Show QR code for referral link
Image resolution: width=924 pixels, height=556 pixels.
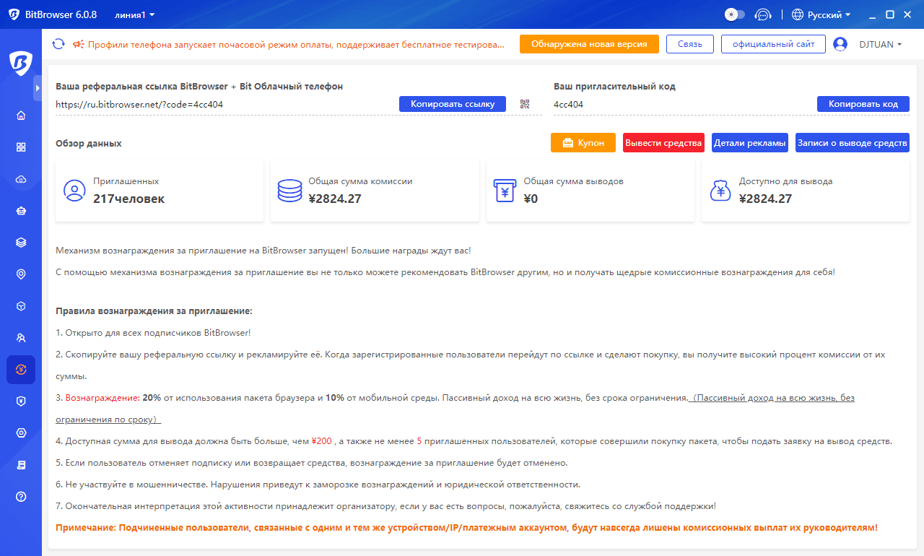pyautogui.click(x=525, y=104)
